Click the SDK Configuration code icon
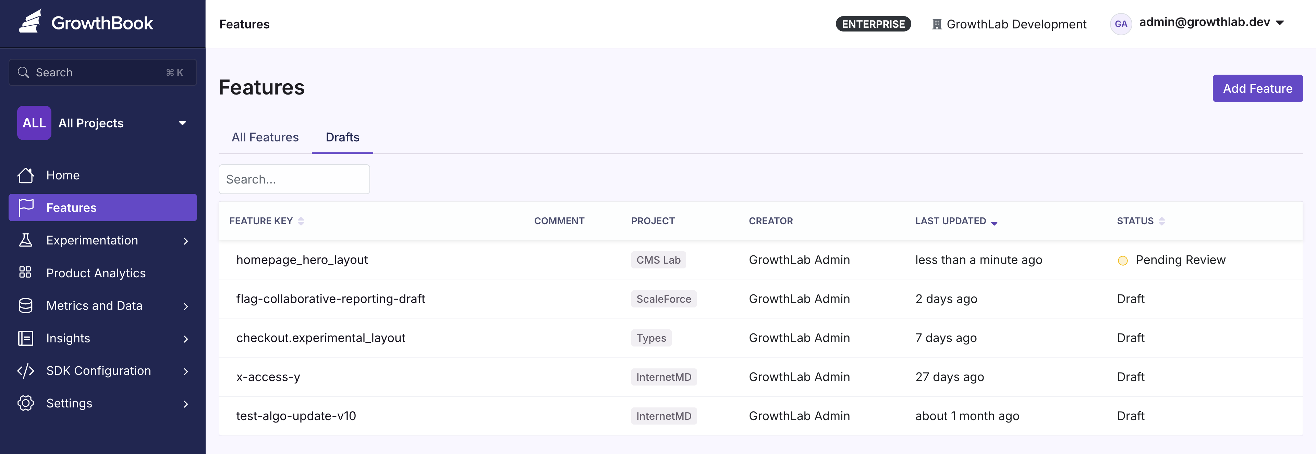Viewport: 1316px width, 454px height. click(x=26, y=370)
